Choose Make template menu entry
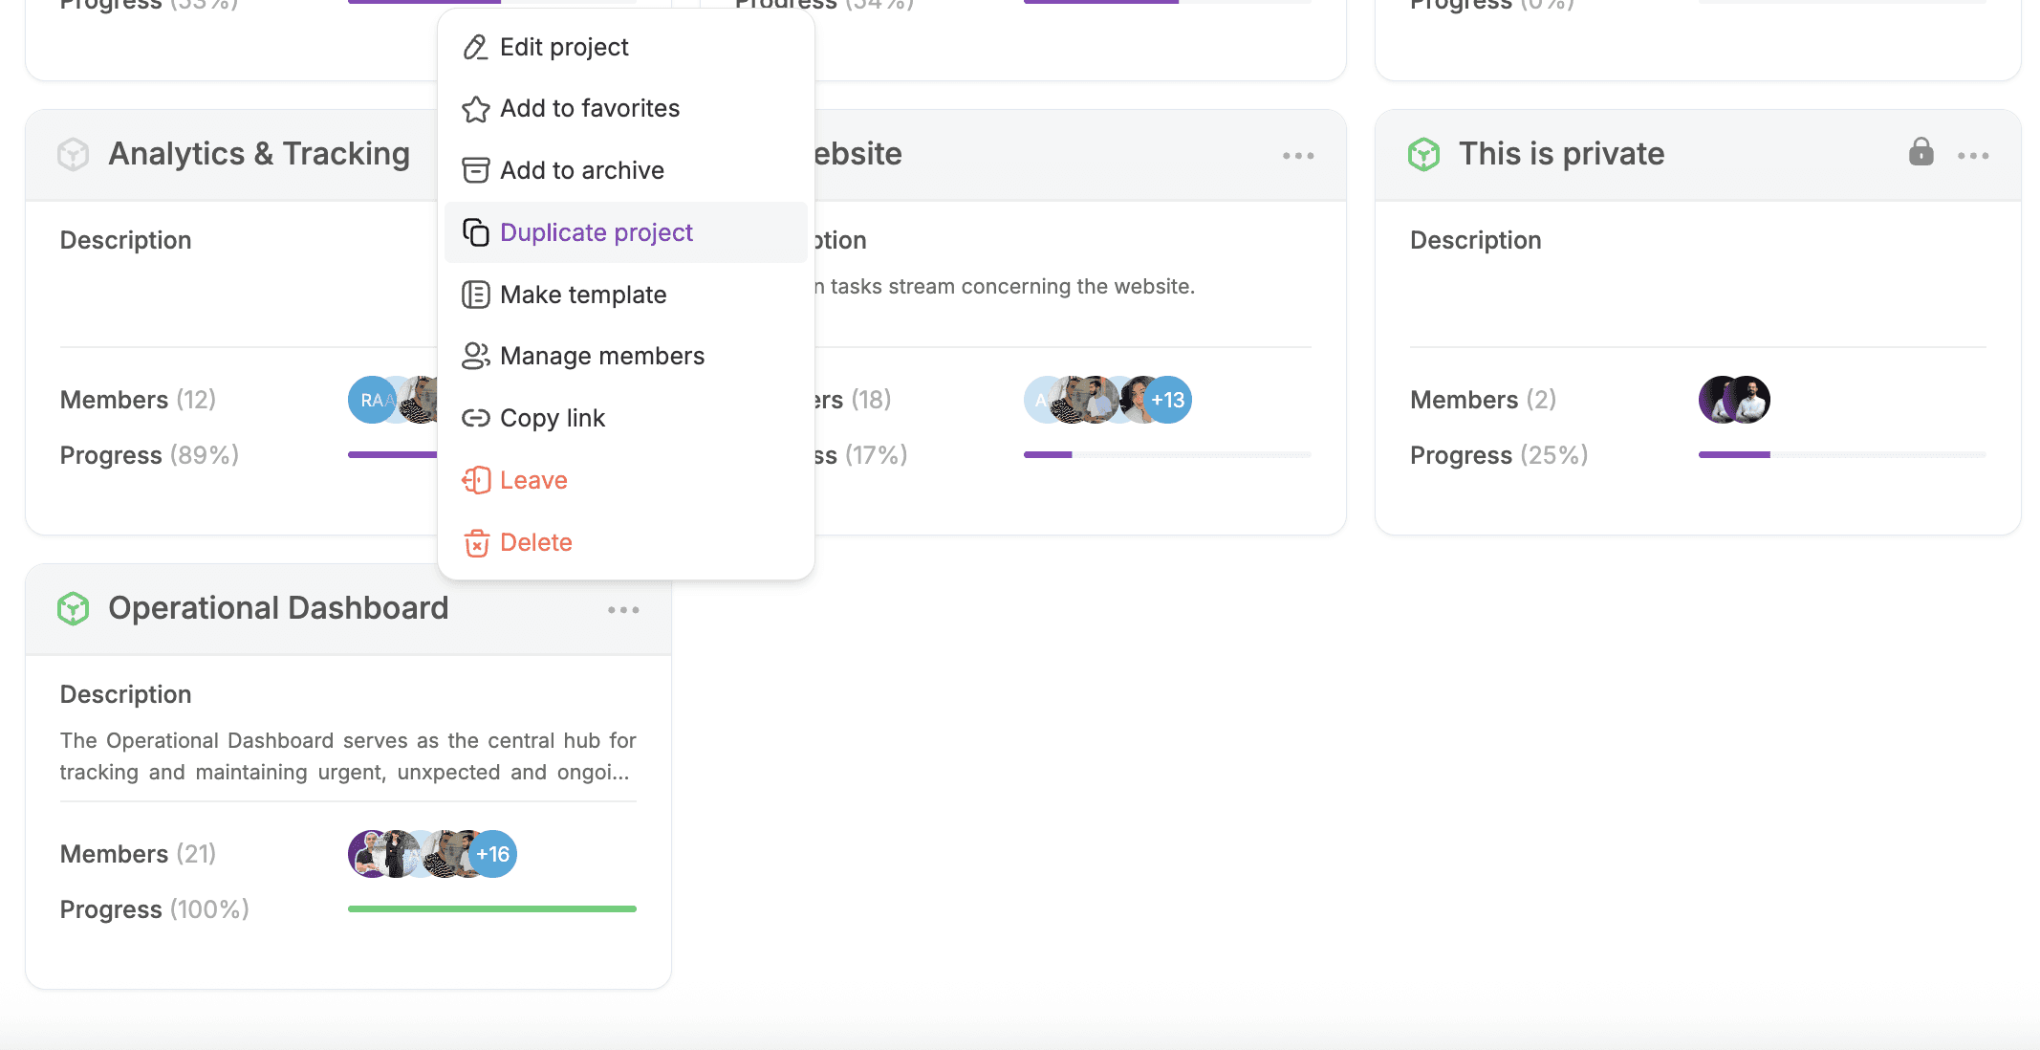The image size is (2040, 1050). [582, 295]
